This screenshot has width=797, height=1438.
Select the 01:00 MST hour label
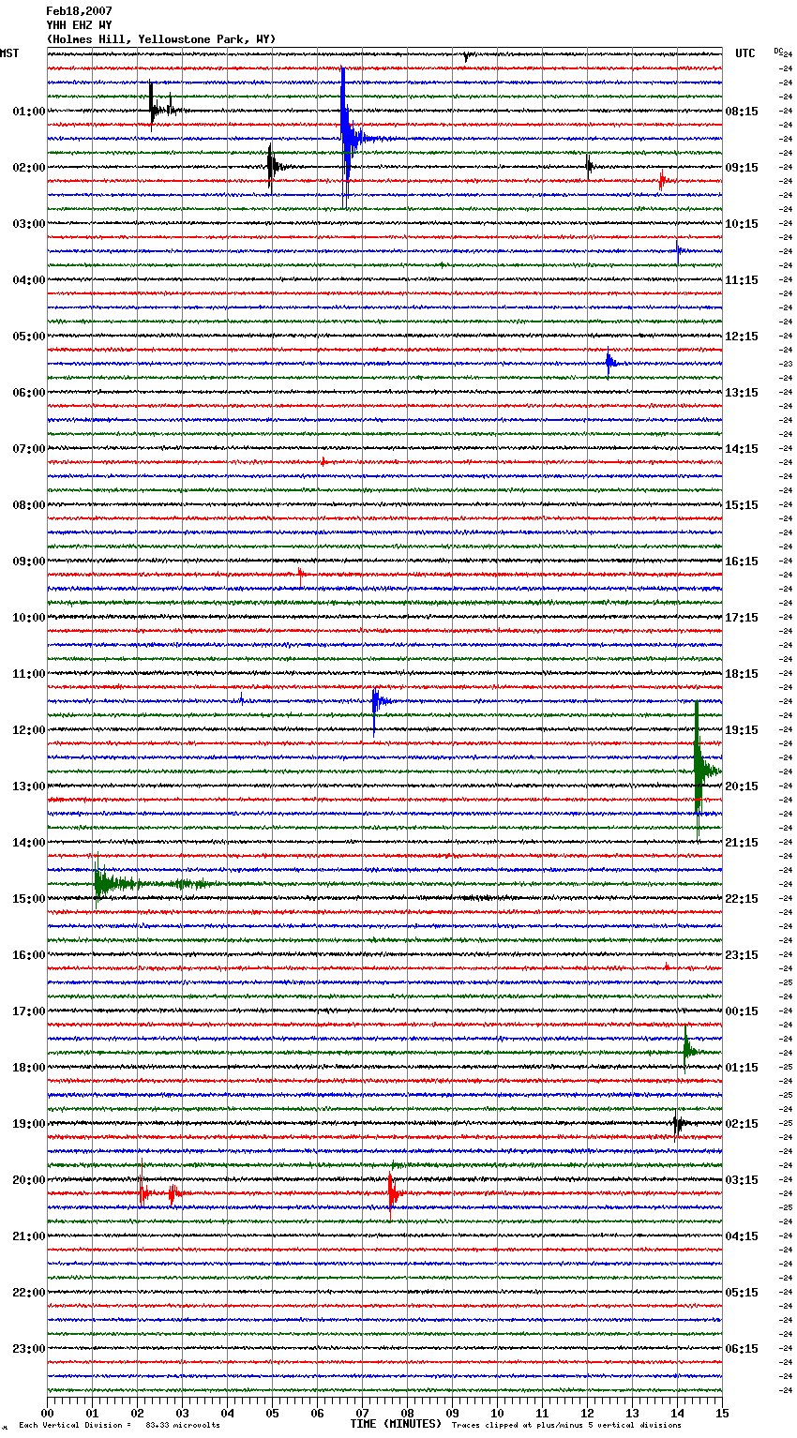28,112
